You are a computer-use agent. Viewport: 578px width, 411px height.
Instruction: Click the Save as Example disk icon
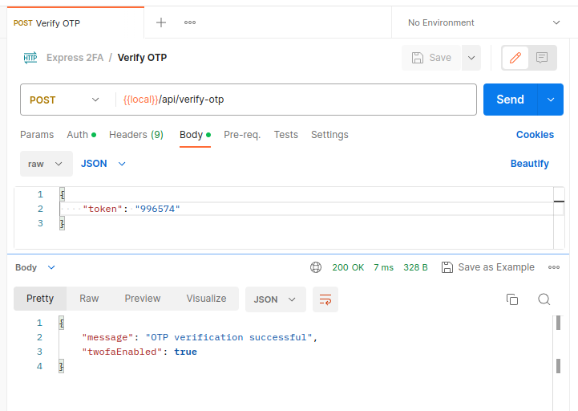click(447, 267)
